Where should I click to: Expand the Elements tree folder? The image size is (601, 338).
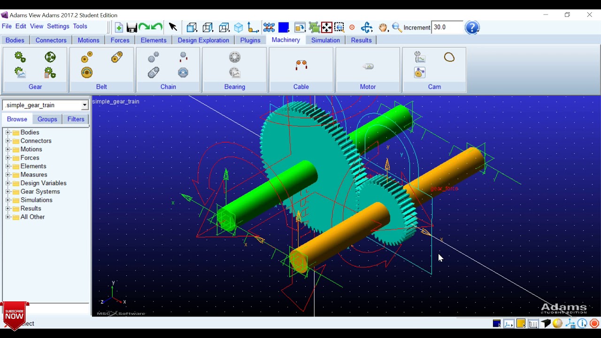[8, 166]
